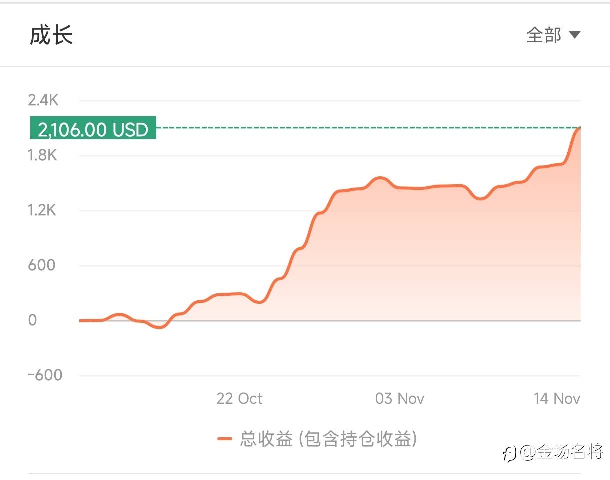Click the 1.2K y-axis label

coord(43,210)
